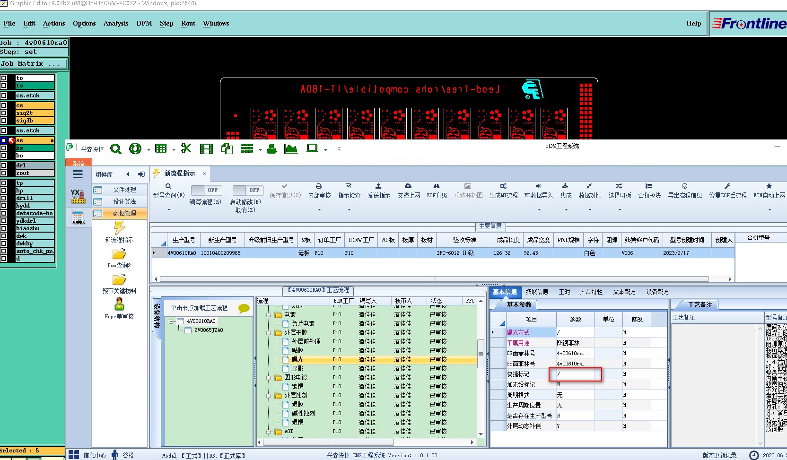Image resolution: width=787 pixels, height=460 pixels.
Task: Collapse 组件库 panel with left arrow
Action: [128, 174]
